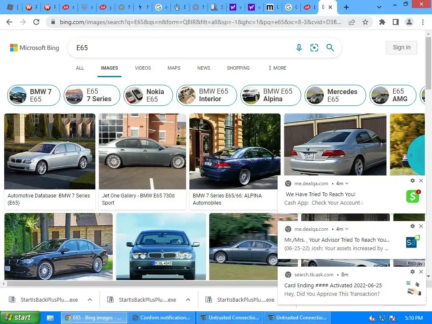Viewport: 432px width, 324px height.
Task: Select the BMW 7 E65 suggestion chip
Action: point(34,95)
